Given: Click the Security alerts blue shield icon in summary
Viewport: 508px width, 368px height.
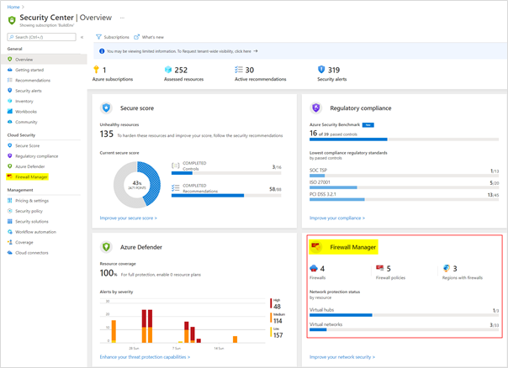Looking at the screenshot, I should coord(321,69).
